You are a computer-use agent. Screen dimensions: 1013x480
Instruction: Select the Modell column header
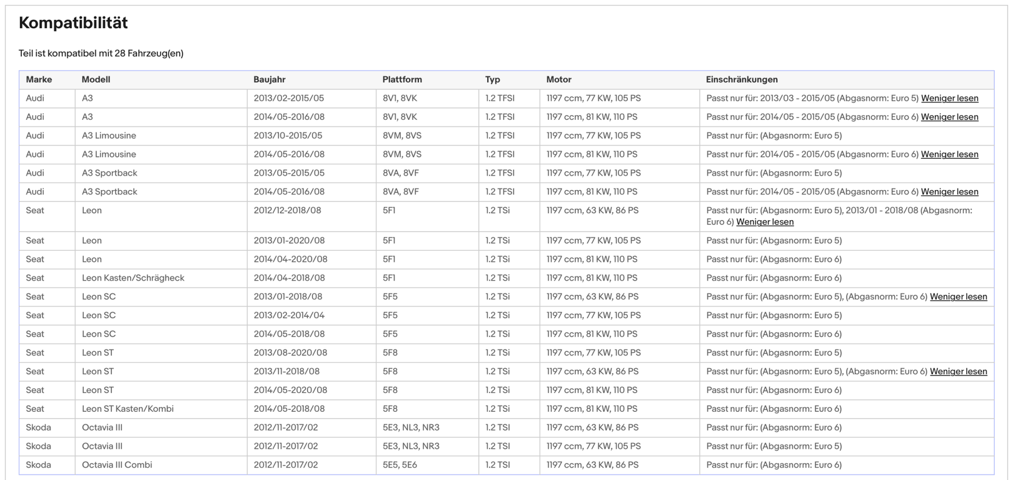pos(96,80)
